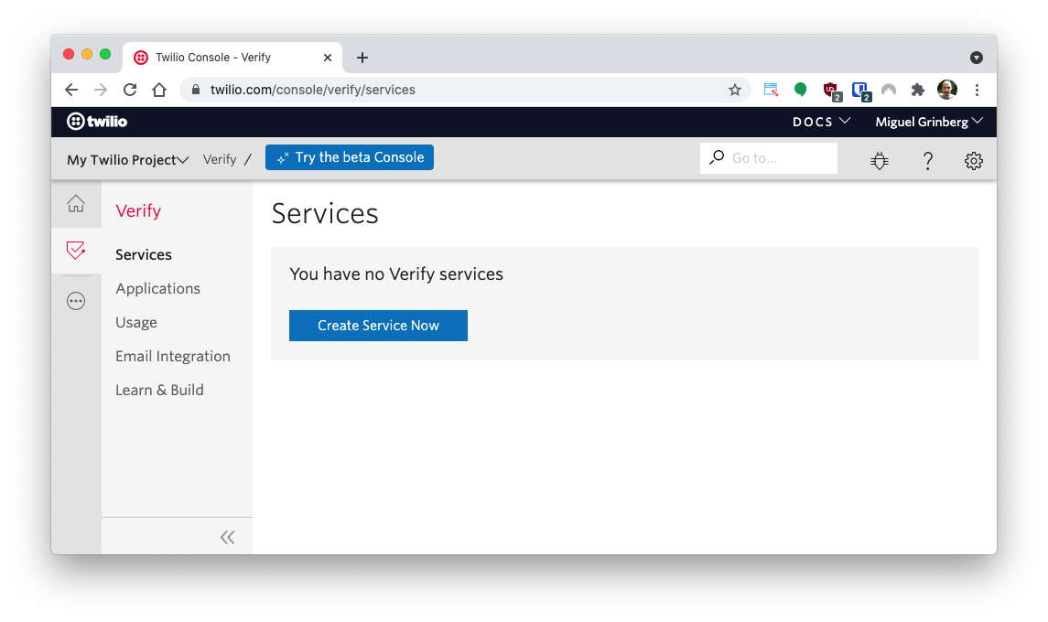
Task: Click Create Service Now button
Action: pos(378,326)
